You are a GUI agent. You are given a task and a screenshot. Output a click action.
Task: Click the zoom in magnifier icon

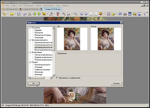click(x=64, y=14)
